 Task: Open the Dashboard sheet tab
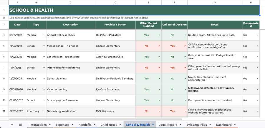coord(224,125)
